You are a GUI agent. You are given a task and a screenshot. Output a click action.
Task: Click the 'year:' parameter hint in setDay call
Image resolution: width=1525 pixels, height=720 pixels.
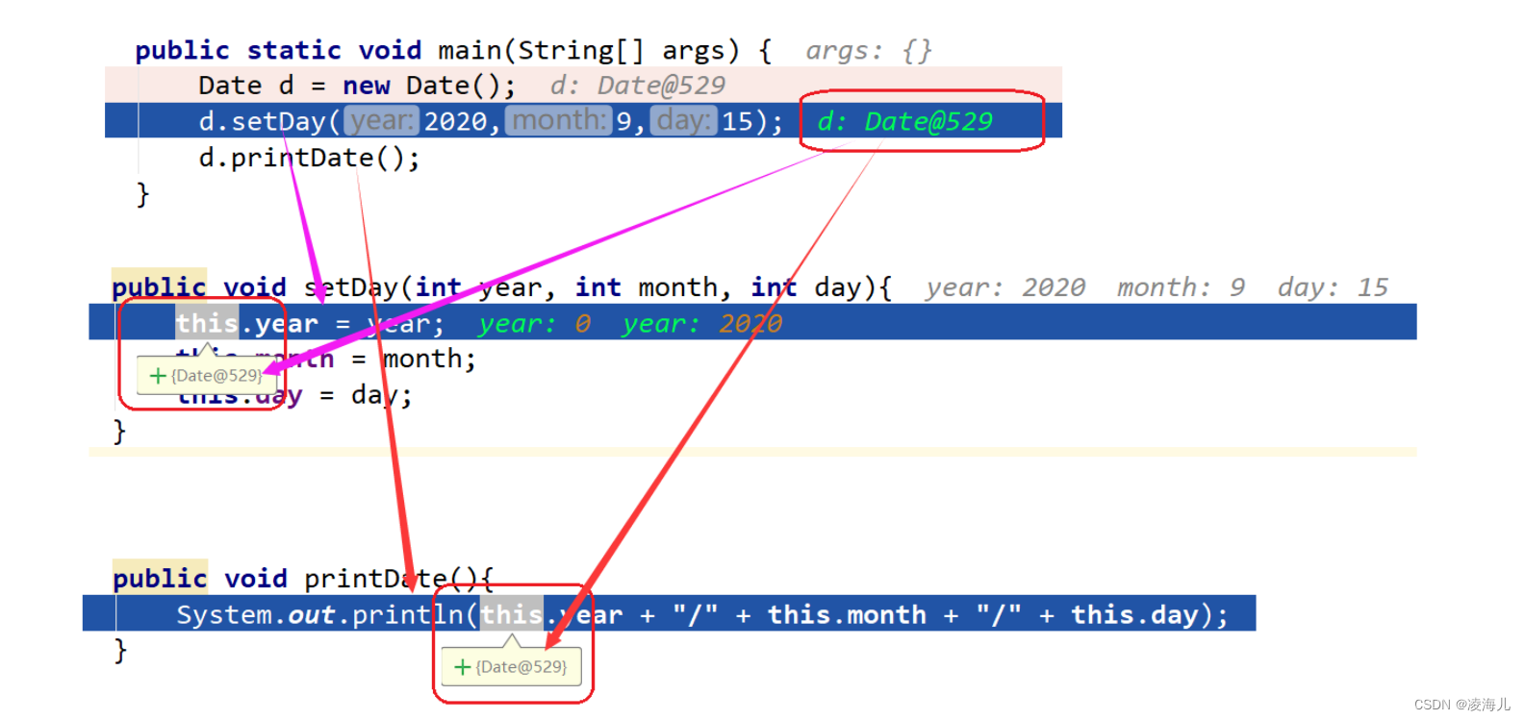381,121
